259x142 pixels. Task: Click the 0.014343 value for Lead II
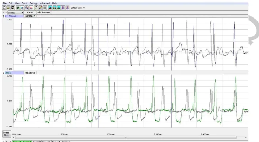(30, 73)
